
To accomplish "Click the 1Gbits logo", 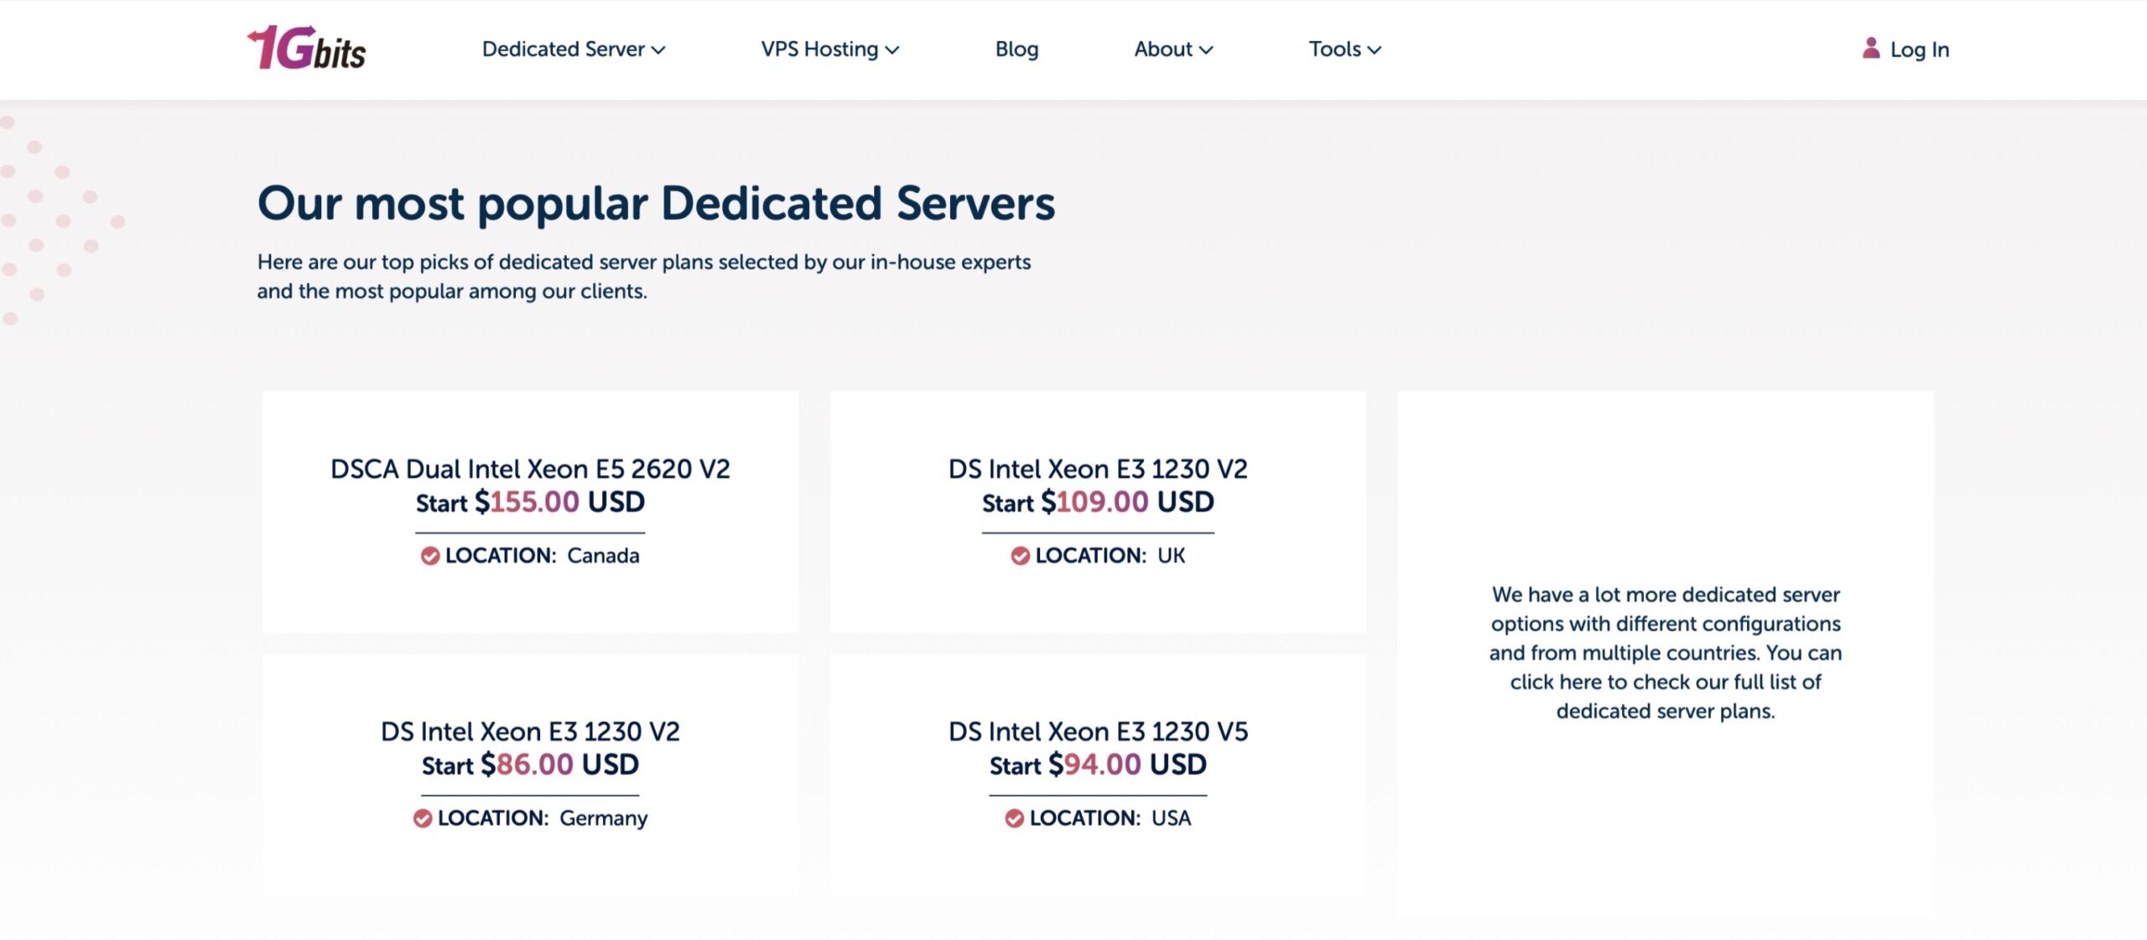I will 306,48.
